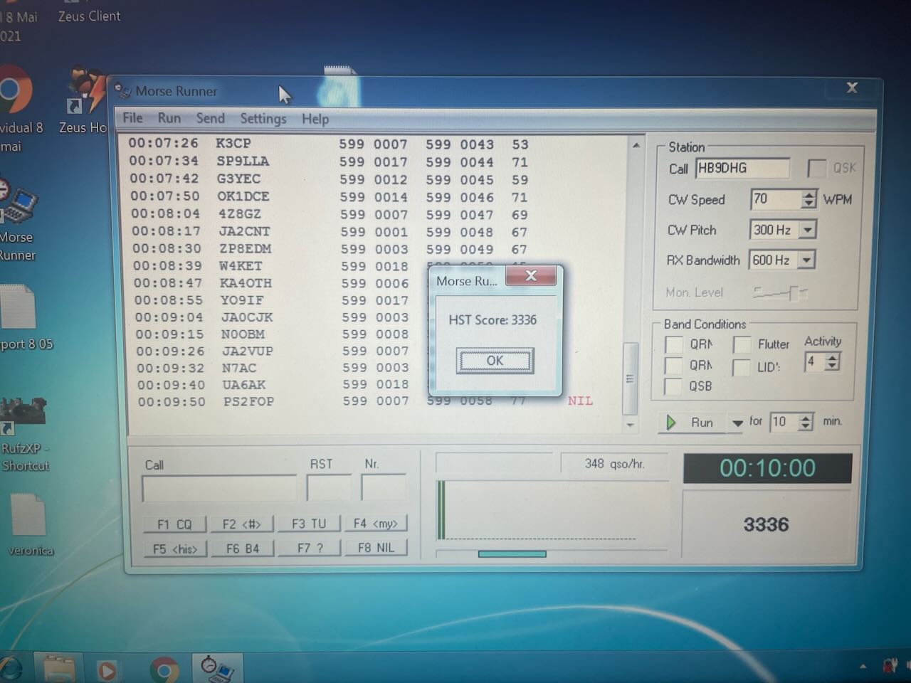The width and height of the screenshot is (911, 683).
Task: Open the Help menu
Action: (x=315, y=119)
